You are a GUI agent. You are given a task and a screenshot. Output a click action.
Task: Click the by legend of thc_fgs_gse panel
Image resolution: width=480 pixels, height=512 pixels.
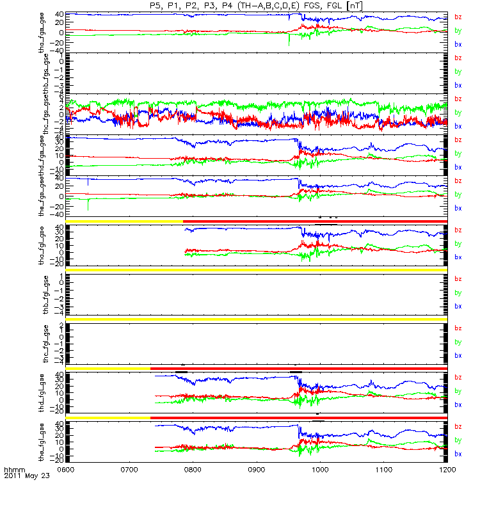pyautogui.click(x=458, y=113)
